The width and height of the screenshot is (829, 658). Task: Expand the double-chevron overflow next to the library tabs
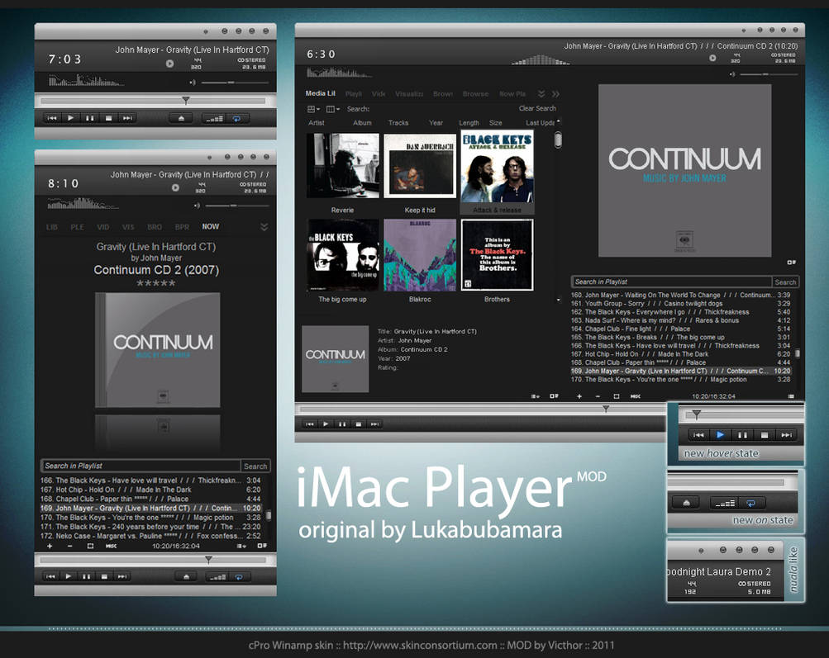click(555, 94)
